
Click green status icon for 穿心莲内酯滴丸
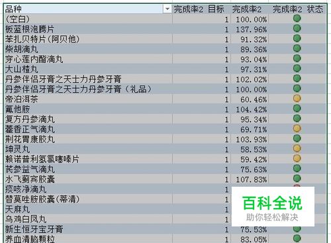[297, 58]
